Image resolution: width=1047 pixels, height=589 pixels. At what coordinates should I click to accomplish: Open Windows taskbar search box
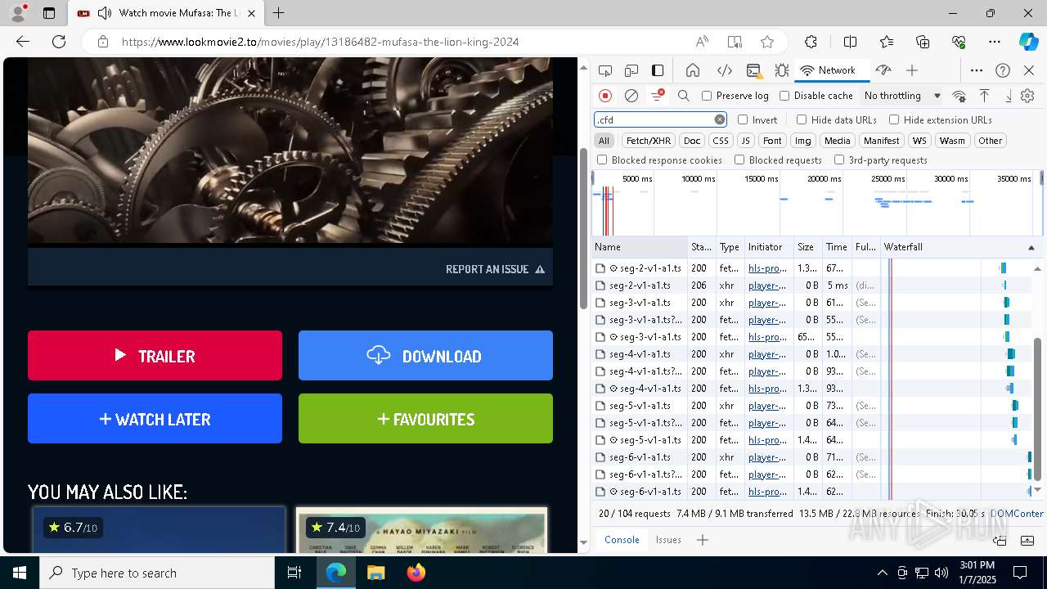pos(157,573)
